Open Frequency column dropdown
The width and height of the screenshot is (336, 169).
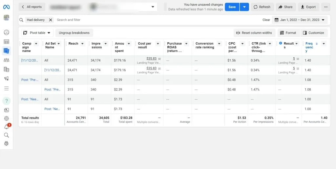tap(324, 44)
